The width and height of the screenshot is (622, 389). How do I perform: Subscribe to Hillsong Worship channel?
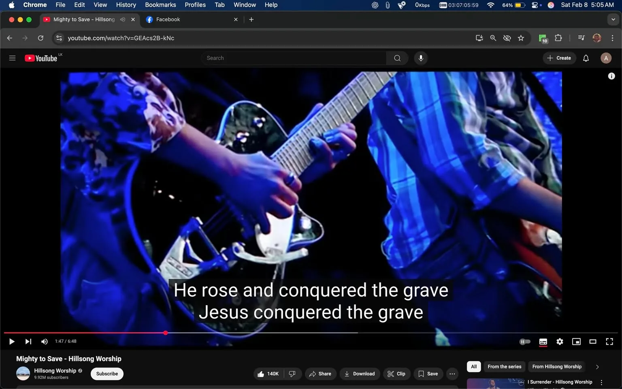[x=107, y=374]
